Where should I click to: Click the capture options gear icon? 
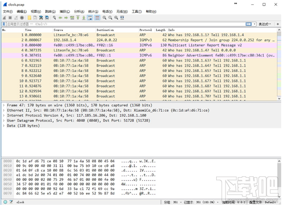pyautogui.click(x=22, y=17)
